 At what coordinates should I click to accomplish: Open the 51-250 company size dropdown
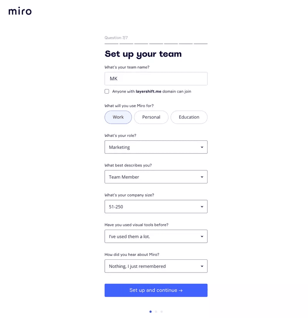pos(156,207)
